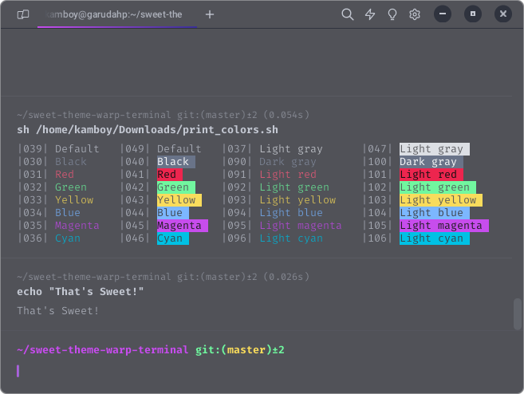Click the 041 Red background swatch
The width and height of the screenshot is (524, 394).
click(x=170, y=175)
